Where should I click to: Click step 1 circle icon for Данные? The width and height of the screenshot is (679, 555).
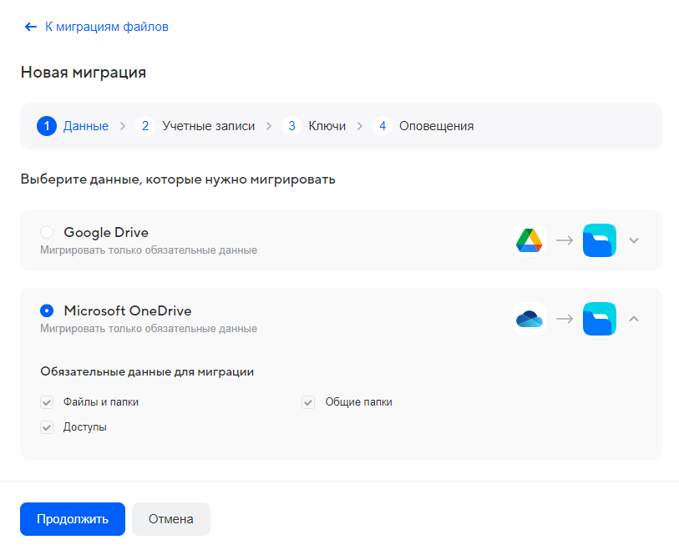(47, 126)
